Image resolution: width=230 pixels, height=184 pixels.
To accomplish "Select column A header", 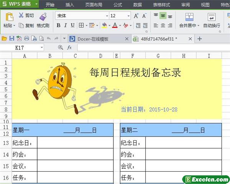I will [x=25, y=56].
